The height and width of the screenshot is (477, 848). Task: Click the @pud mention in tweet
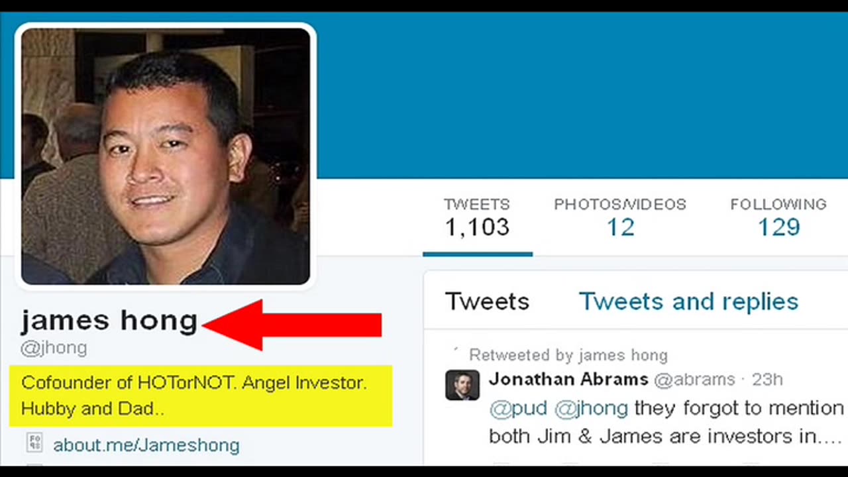(518, 408)
